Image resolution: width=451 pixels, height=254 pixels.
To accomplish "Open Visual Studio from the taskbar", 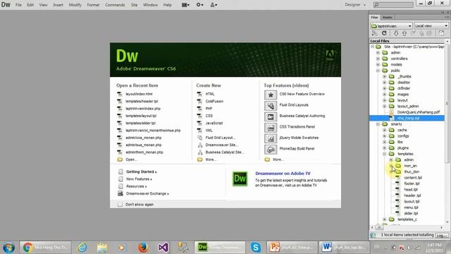I will pos(163,248).
